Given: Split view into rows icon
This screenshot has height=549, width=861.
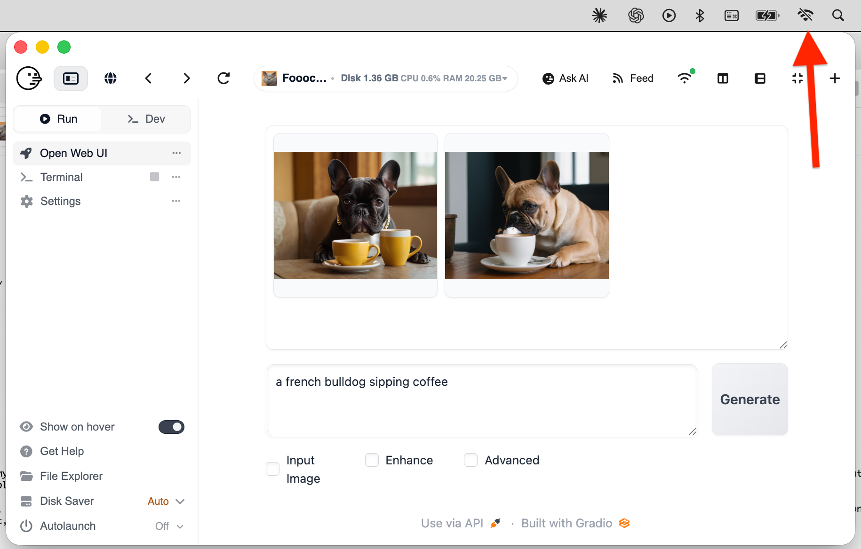Looking at the screenshot, I should tap(760, 78).
